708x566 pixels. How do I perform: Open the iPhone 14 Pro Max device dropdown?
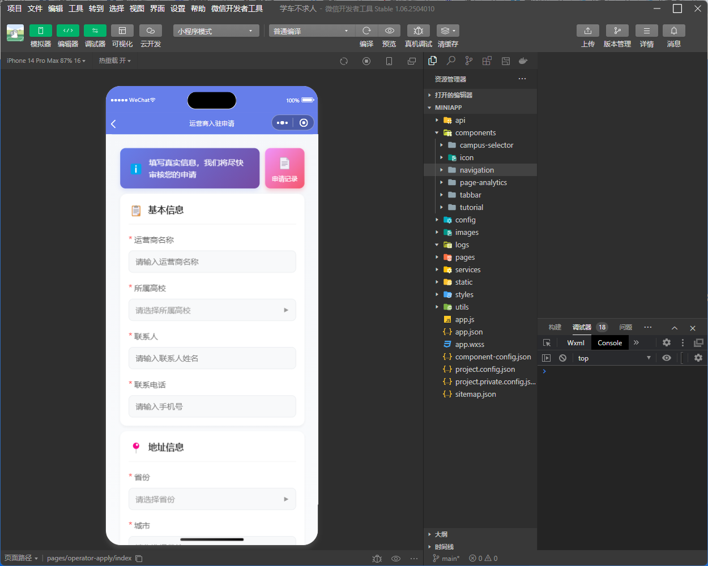pyautogui.click(x=45, y=60)
